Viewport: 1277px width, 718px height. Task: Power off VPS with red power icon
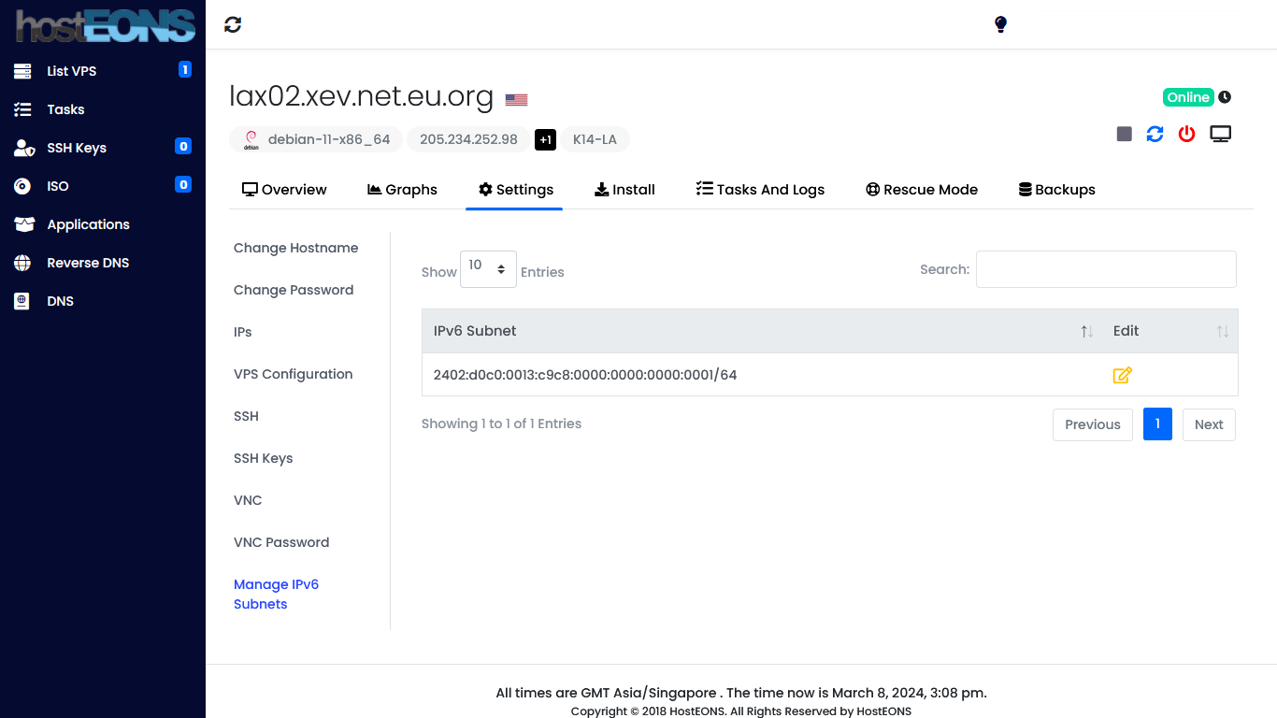point(1186,134)
